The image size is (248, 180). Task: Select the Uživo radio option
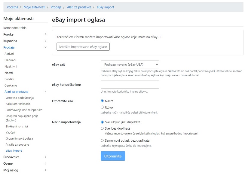[x=102, y=107]
